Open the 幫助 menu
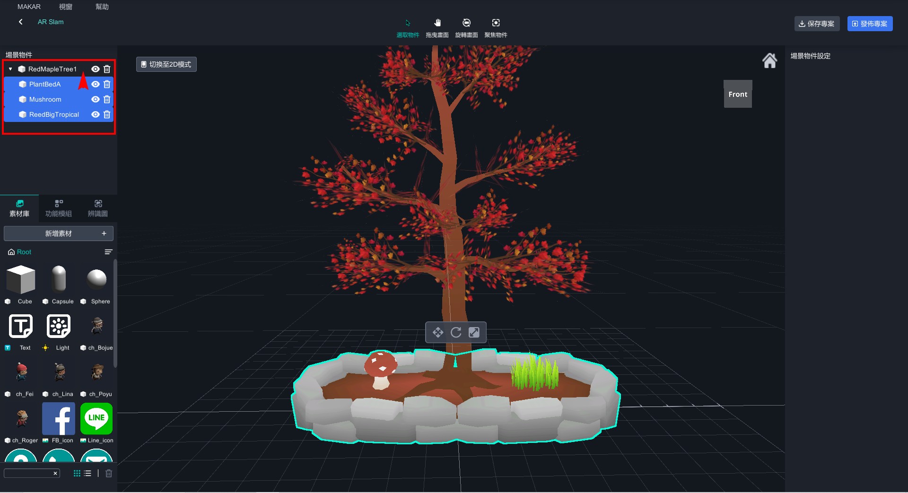 [x=102, y=7]
